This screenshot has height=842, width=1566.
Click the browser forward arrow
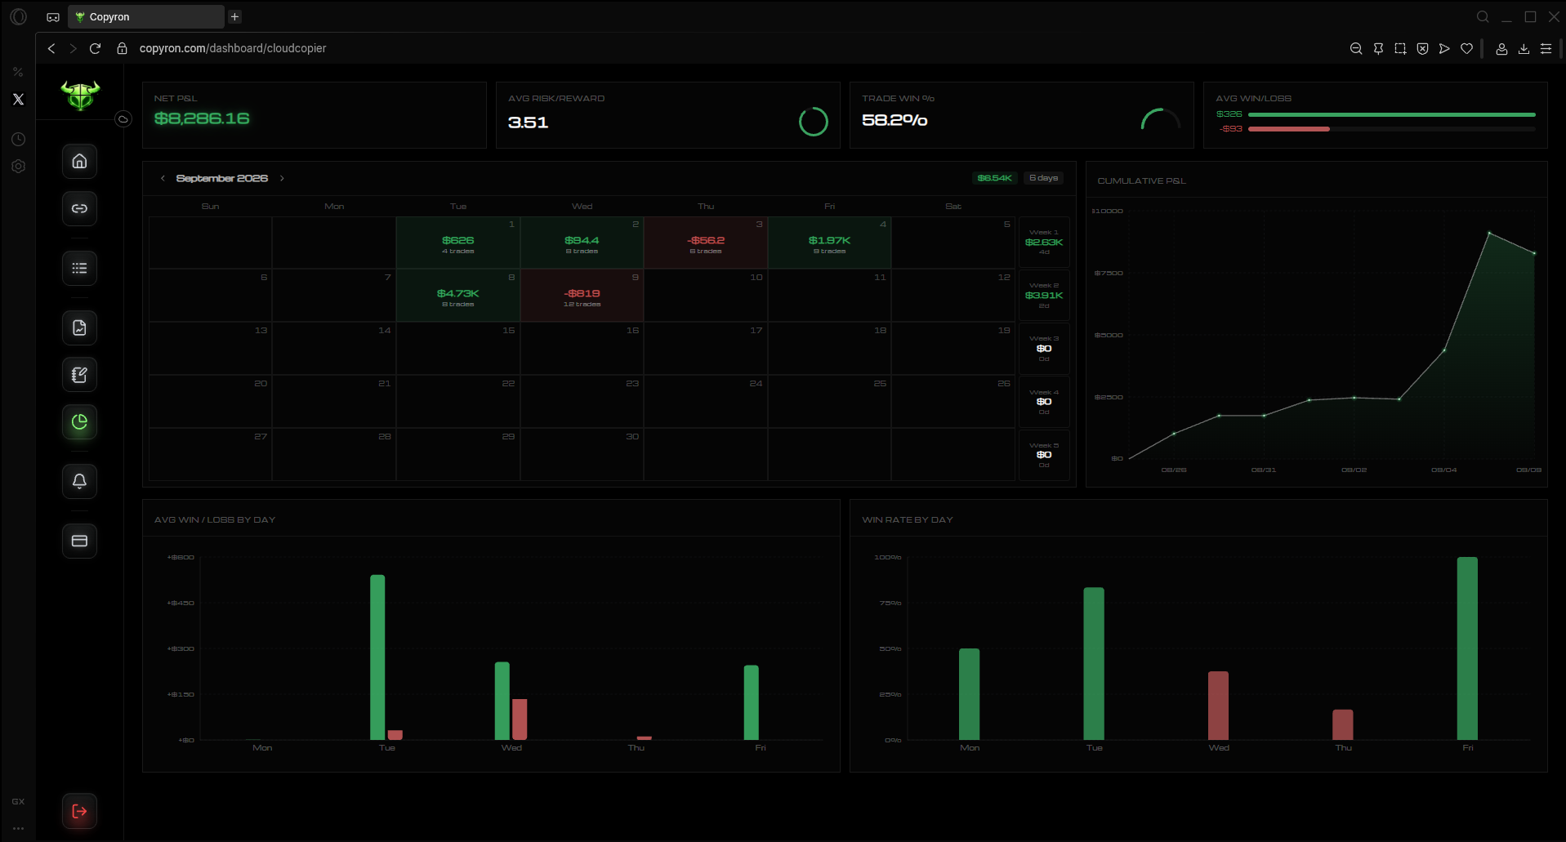coord(73,48)
